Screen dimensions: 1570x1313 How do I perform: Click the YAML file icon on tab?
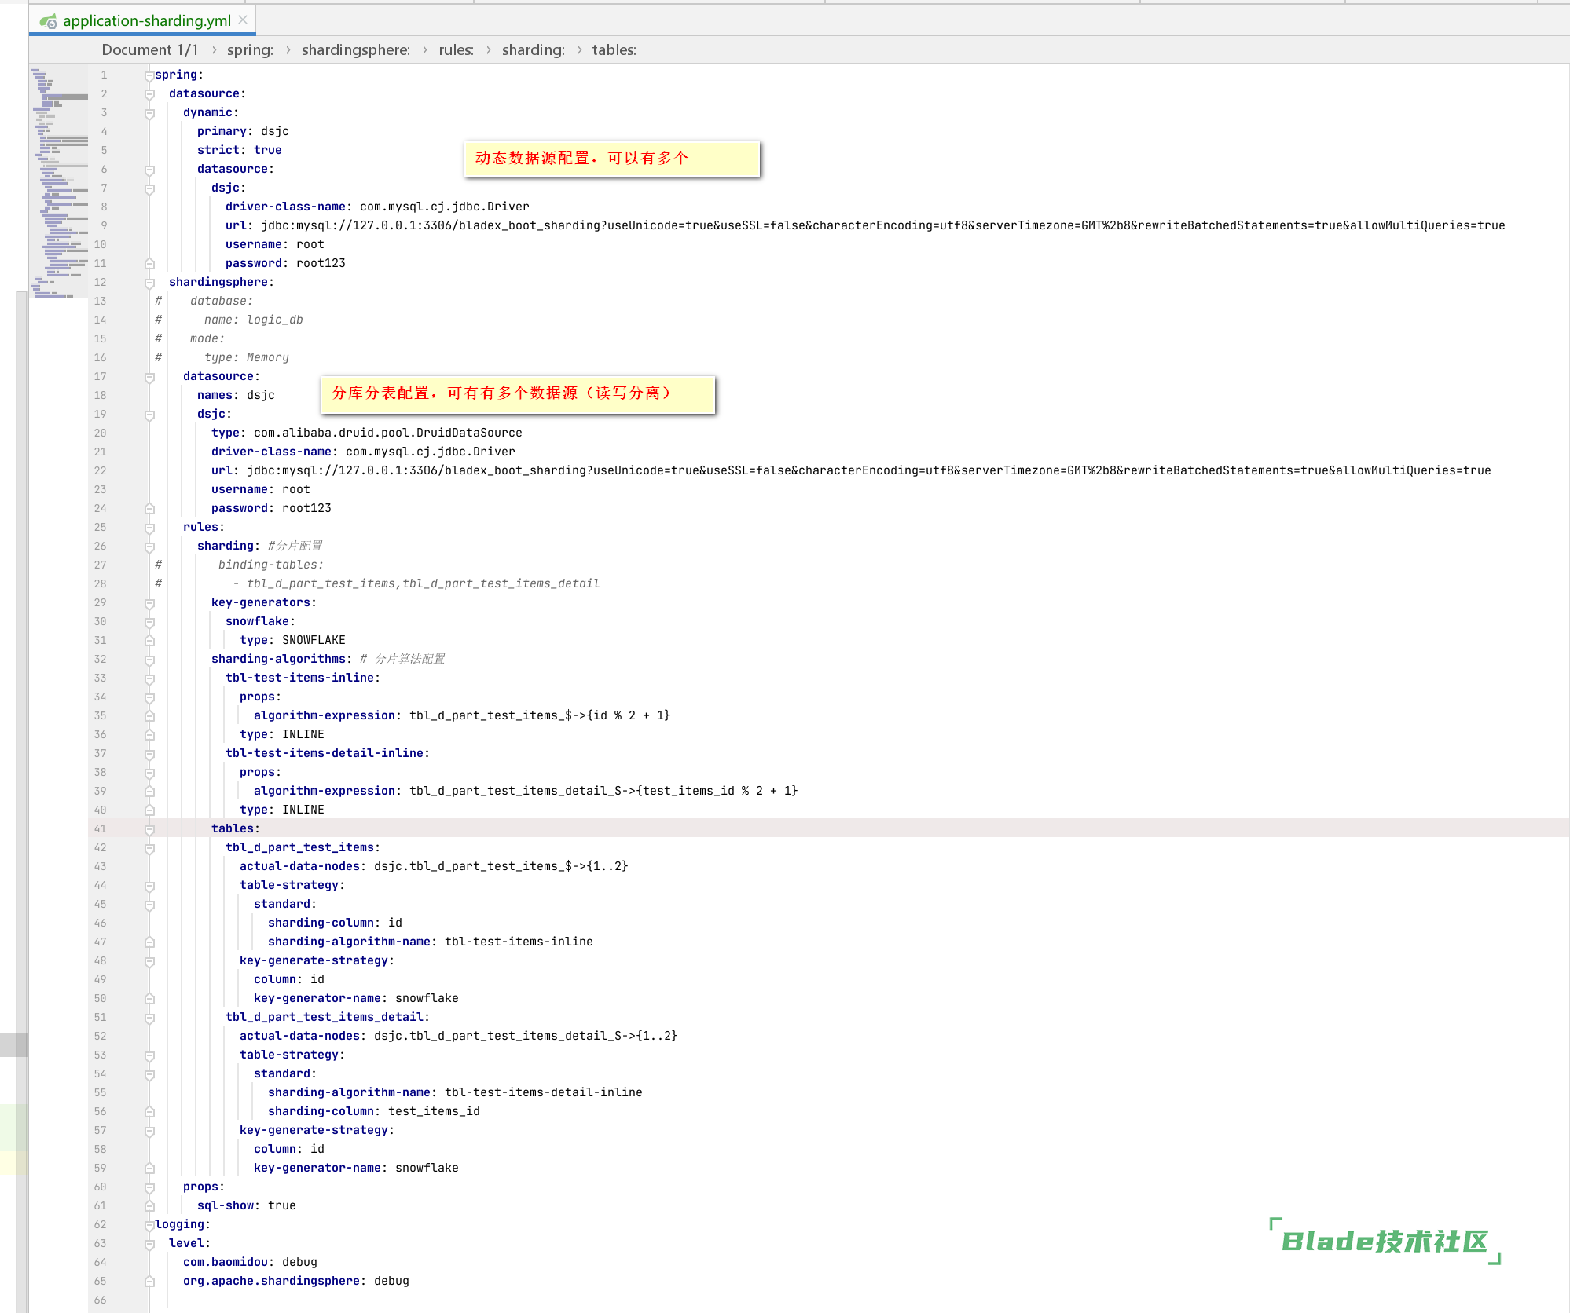pos(49,21)
